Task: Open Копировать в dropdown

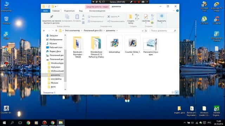Action: pos(96,21)
